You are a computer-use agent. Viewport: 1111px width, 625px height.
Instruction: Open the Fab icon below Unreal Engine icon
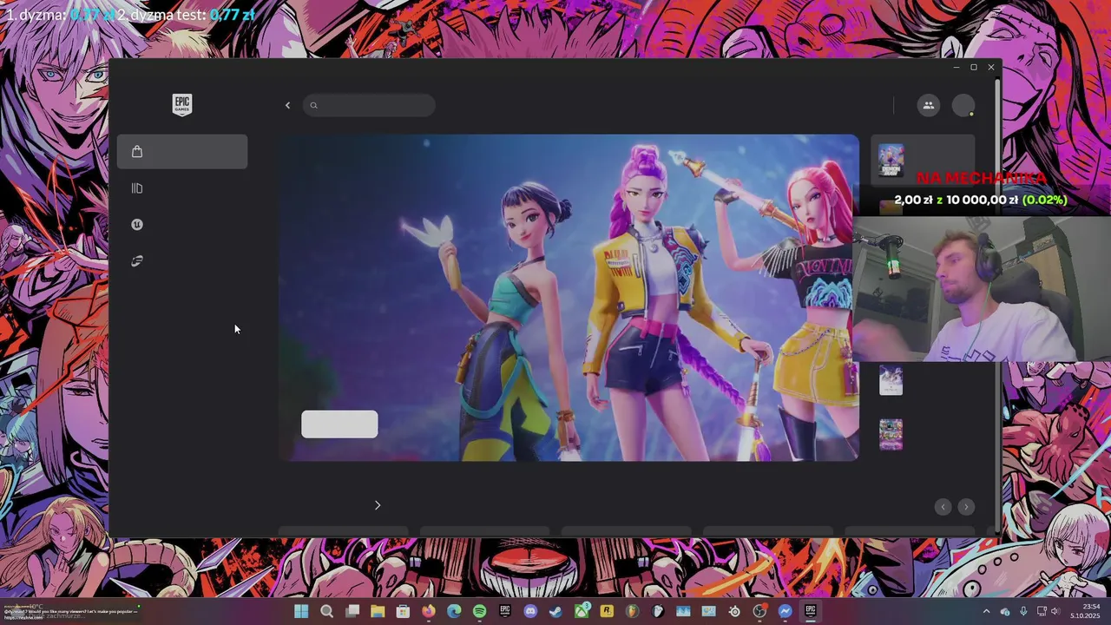tap(137, 261)
